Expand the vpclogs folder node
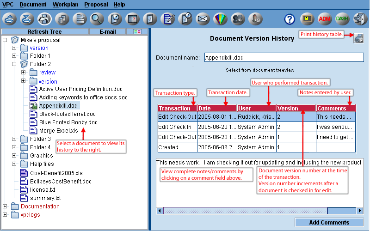The image size is (370, 231). [x=5, y=214]
